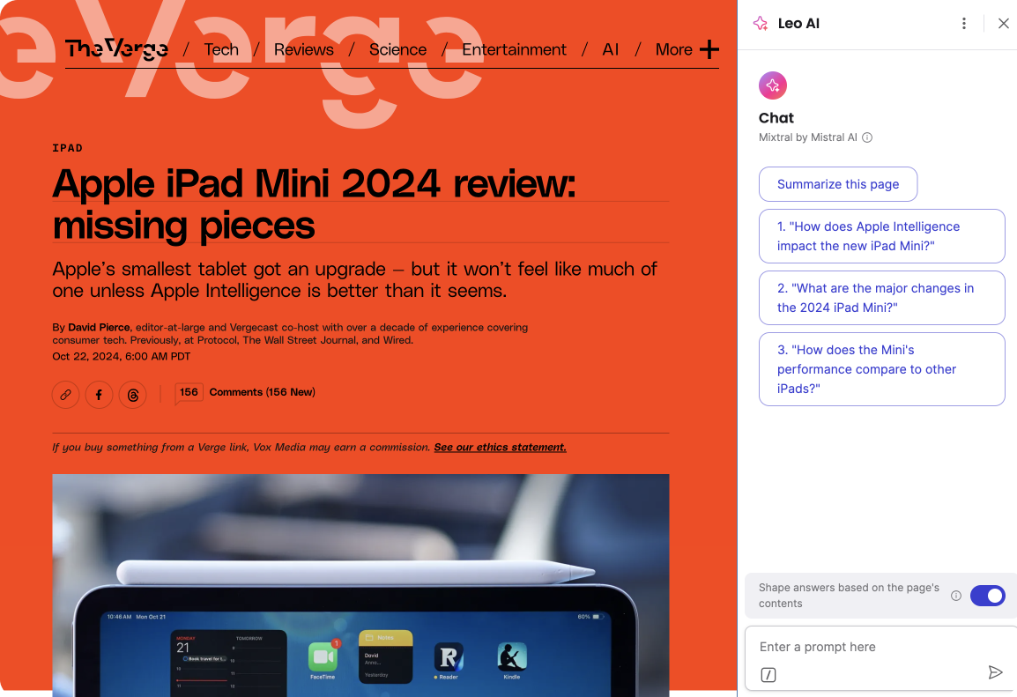
Task: Open the Tech section
Action: pyautogui.click(x=221, y=49)
